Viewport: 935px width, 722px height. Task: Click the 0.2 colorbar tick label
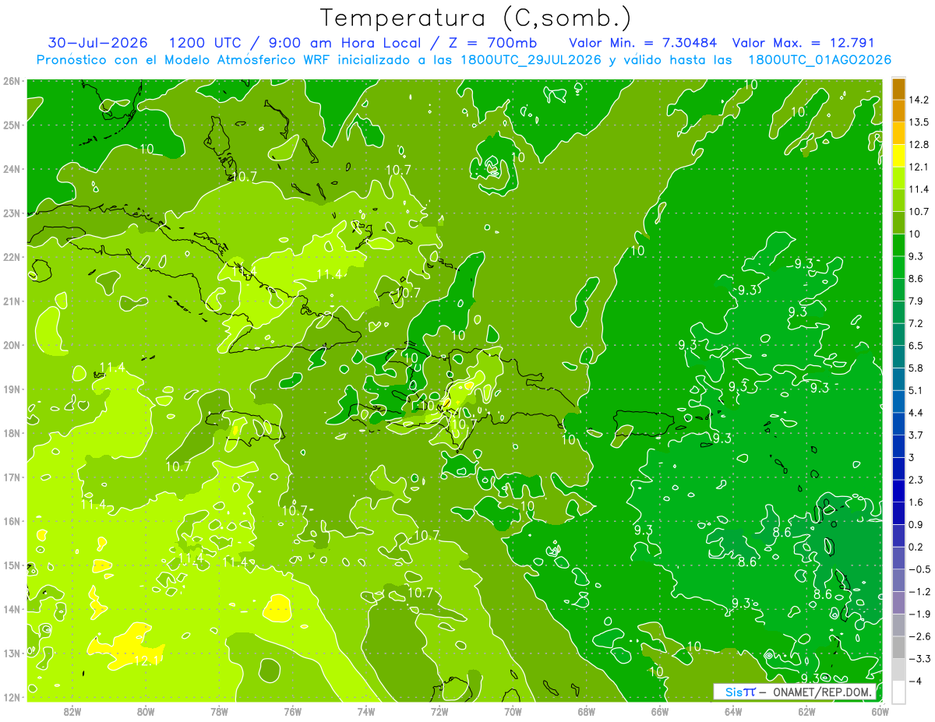pos(916,547)
